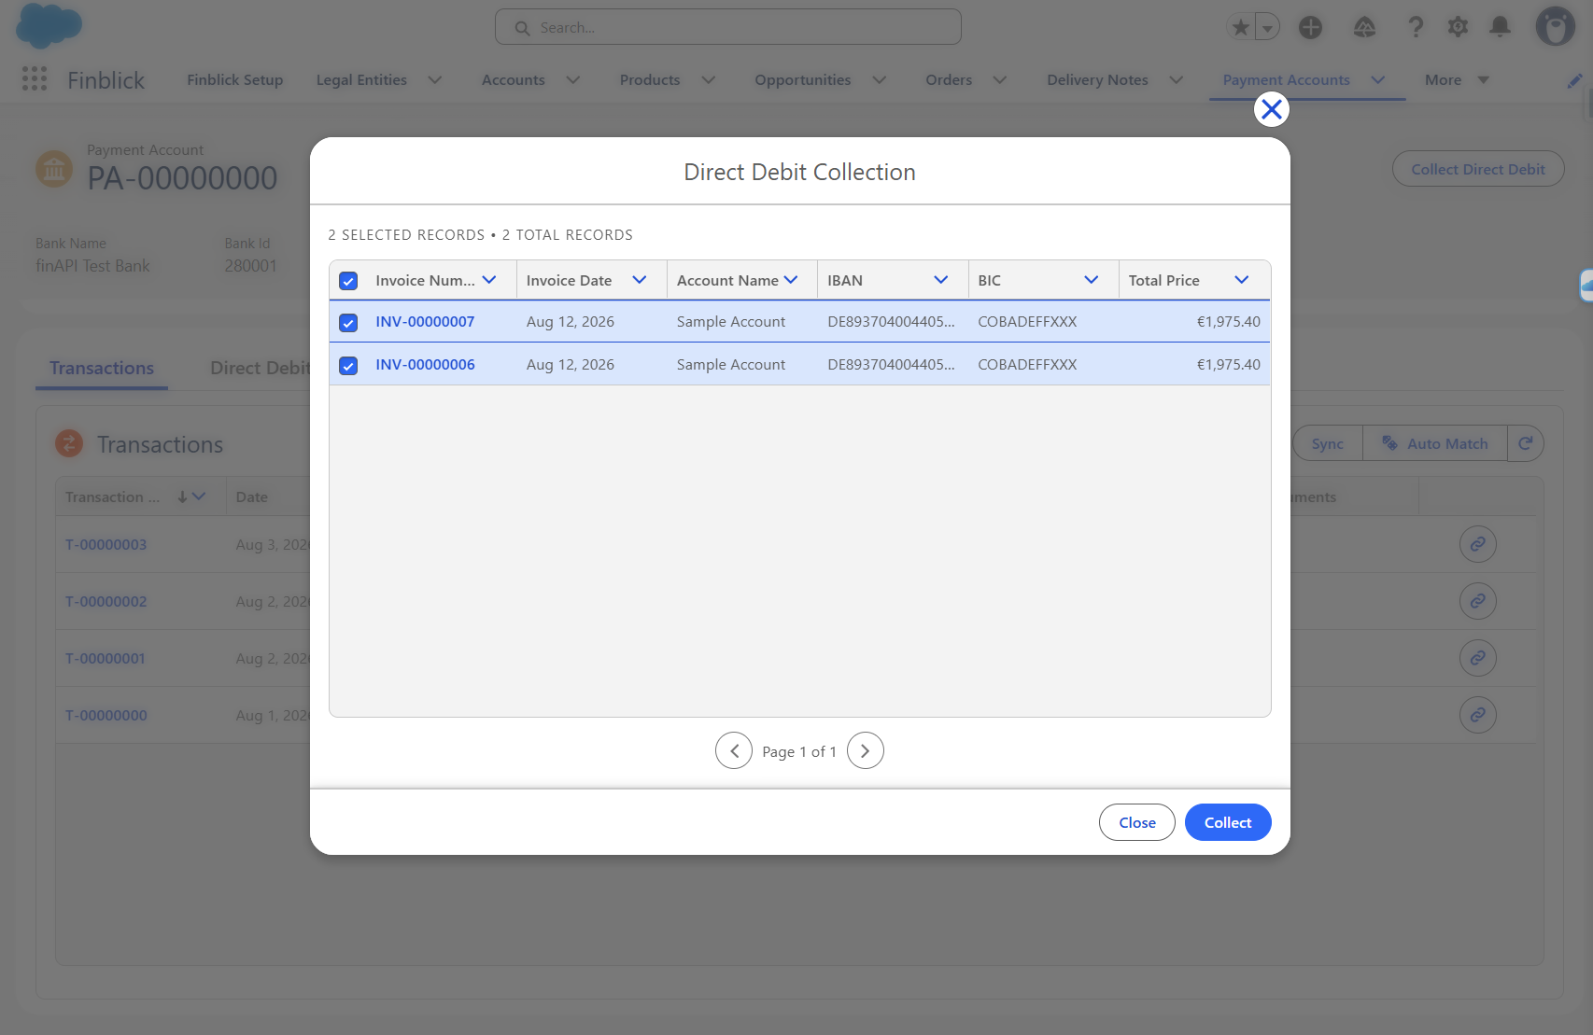Expand the Accounts nav dropdown
The width and height of the screenshot is (1593, 1035).
pos(573,80)
